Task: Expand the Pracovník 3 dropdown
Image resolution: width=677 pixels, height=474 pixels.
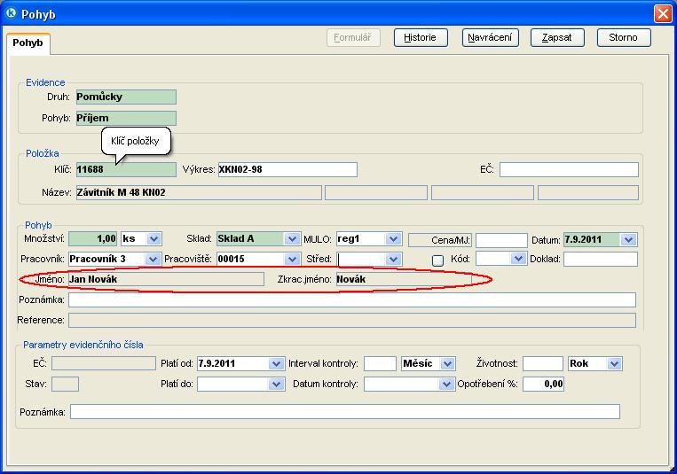Action: point(153,259)
